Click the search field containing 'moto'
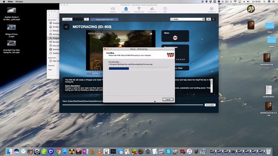This screenshot has height=156, width=278. (187, 19)
